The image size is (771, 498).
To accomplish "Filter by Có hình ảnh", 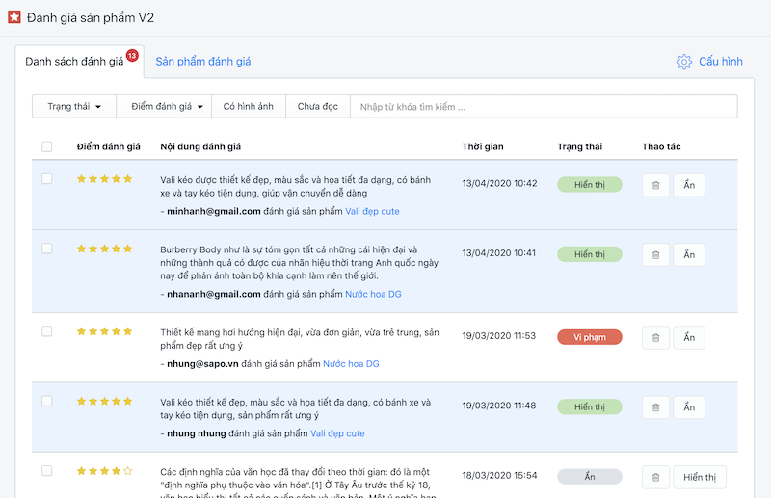I will pos(248,106).
